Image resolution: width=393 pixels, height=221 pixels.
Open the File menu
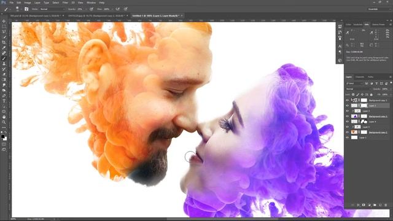(11, 2)
